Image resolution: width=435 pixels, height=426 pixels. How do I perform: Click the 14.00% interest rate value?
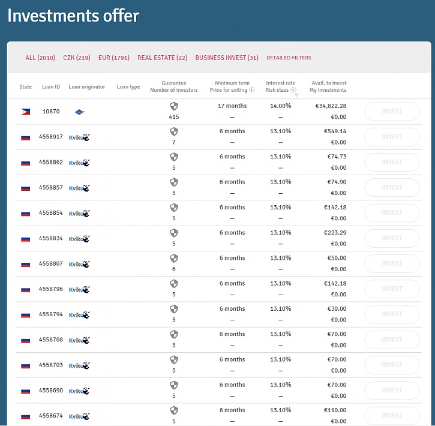click(281, 106)
